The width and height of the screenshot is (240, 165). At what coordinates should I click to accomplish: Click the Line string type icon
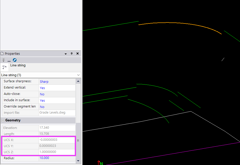click(5, 67)
